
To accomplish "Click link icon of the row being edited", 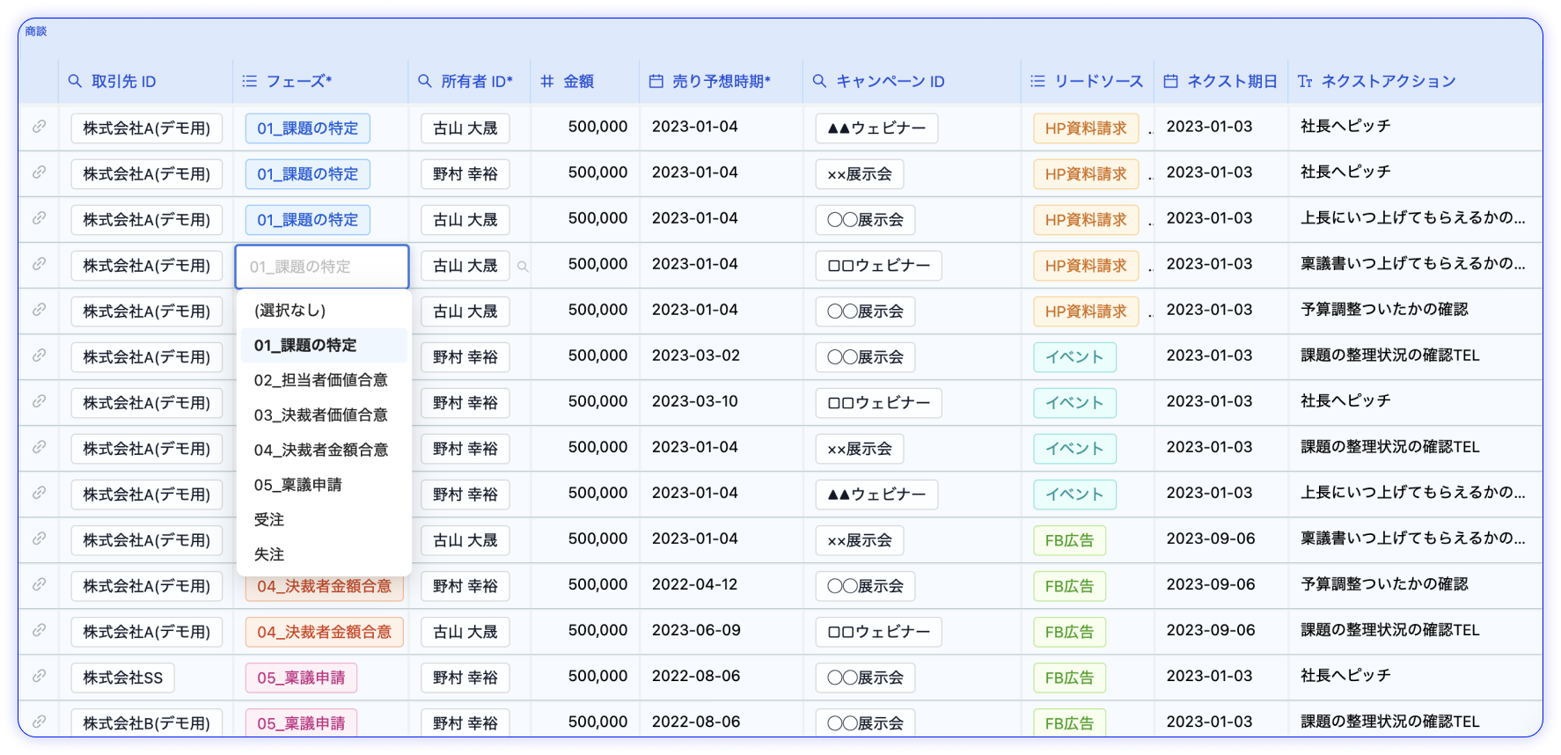I will point(39,264).
